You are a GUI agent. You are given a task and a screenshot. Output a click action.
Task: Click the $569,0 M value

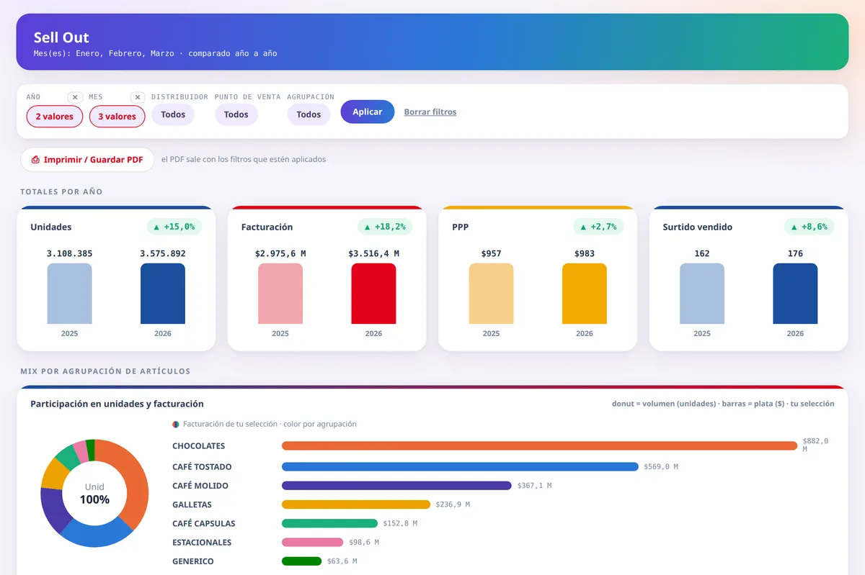coord(661,467)
